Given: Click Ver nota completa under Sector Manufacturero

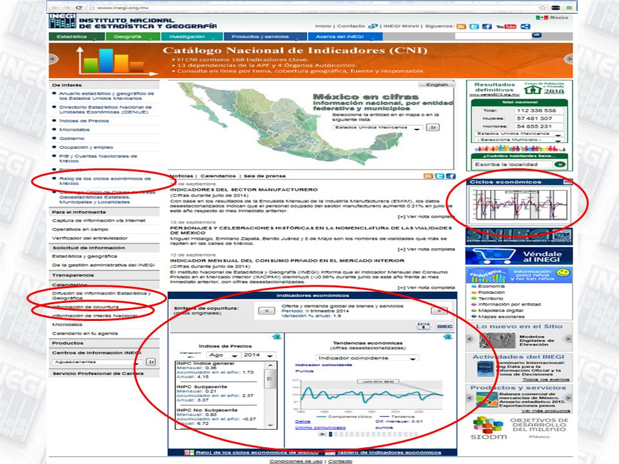Looking at the screenshot, I should pyautogui.click(x=426, y=217).
